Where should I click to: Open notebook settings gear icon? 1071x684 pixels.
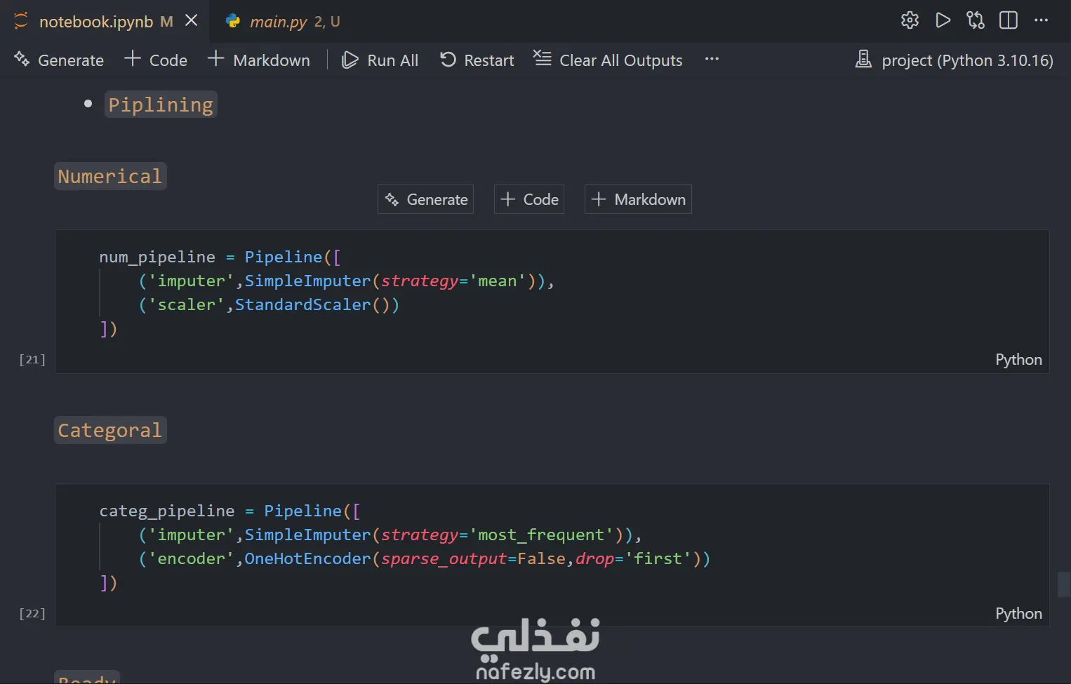pos(910,20)
